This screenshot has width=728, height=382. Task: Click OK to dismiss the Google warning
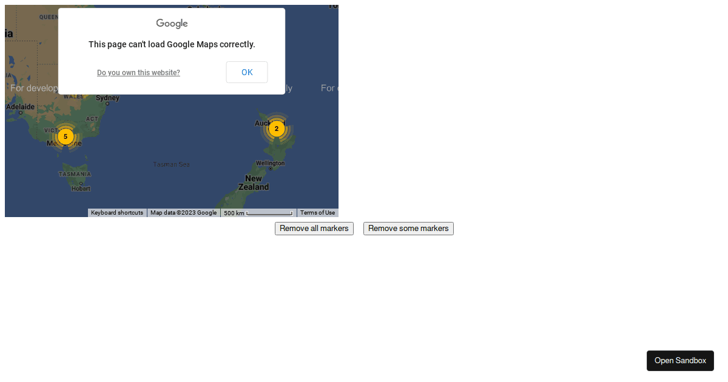point(246,72)
